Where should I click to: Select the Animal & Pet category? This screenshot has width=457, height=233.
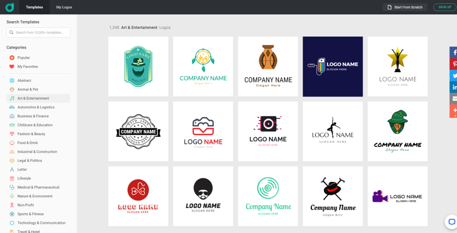click(x=27, y=90)
